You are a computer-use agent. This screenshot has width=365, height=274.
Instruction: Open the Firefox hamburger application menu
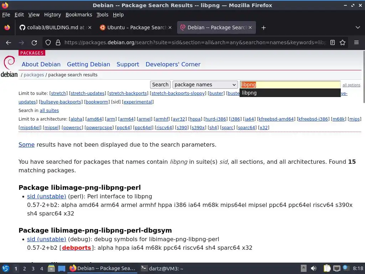(356, 43)
